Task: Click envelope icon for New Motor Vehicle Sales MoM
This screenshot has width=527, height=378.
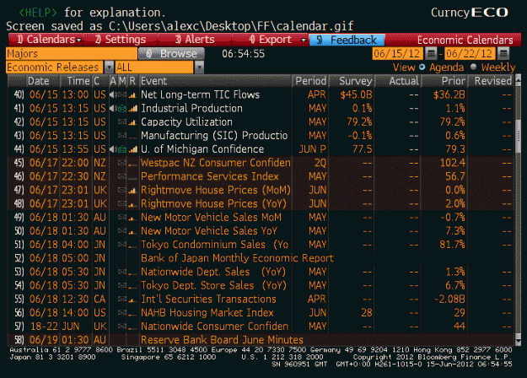Action: tap(122, 217)
